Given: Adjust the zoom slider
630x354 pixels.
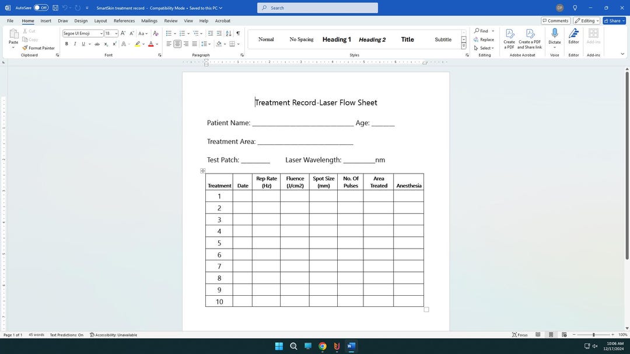Looking at the screenshot, I should pos(593,335).
